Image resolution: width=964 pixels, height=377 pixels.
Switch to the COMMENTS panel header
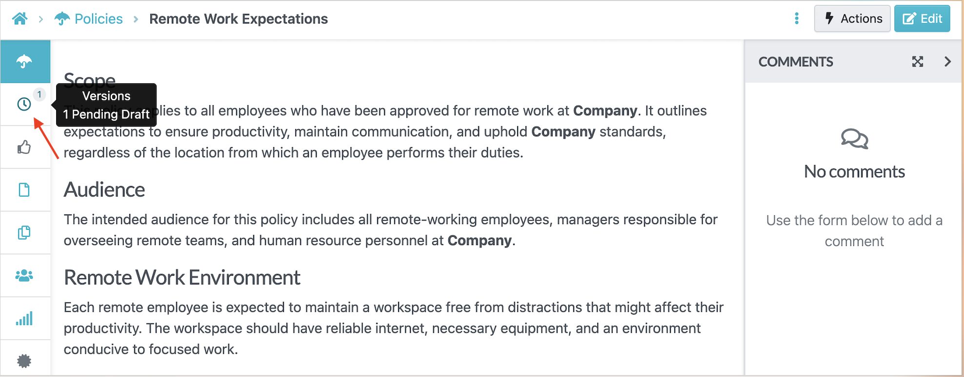pyautogui.click(x=795, y=62)
